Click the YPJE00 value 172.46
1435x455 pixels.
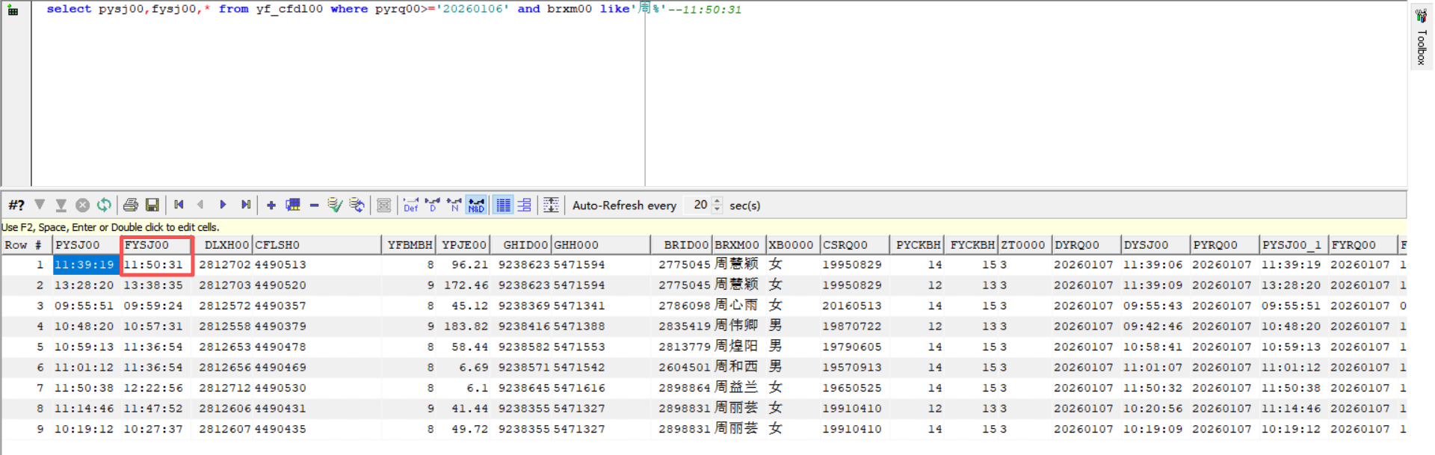[463, 285]
